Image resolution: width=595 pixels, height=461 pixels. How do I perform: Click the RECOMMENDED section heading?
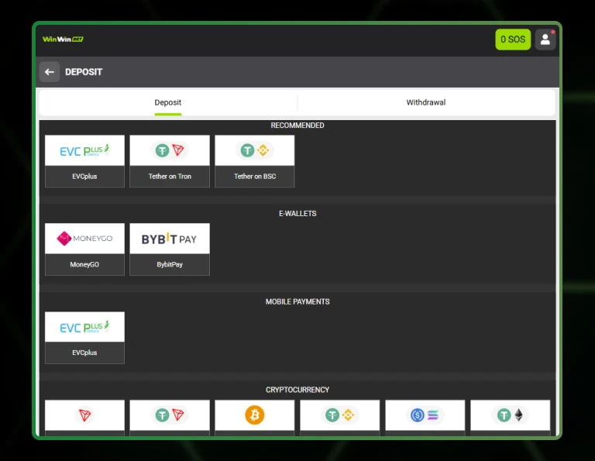coord(297,126)
